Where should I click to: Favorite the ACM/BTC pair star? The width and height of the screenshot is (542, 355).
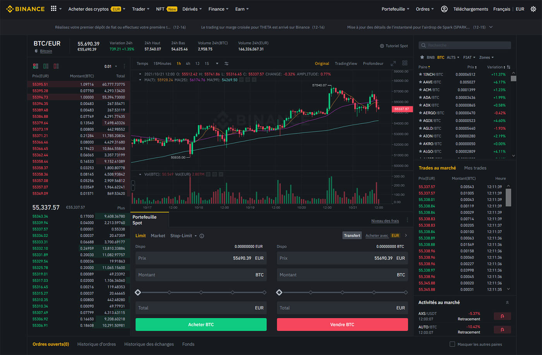(x=420, y=90)
